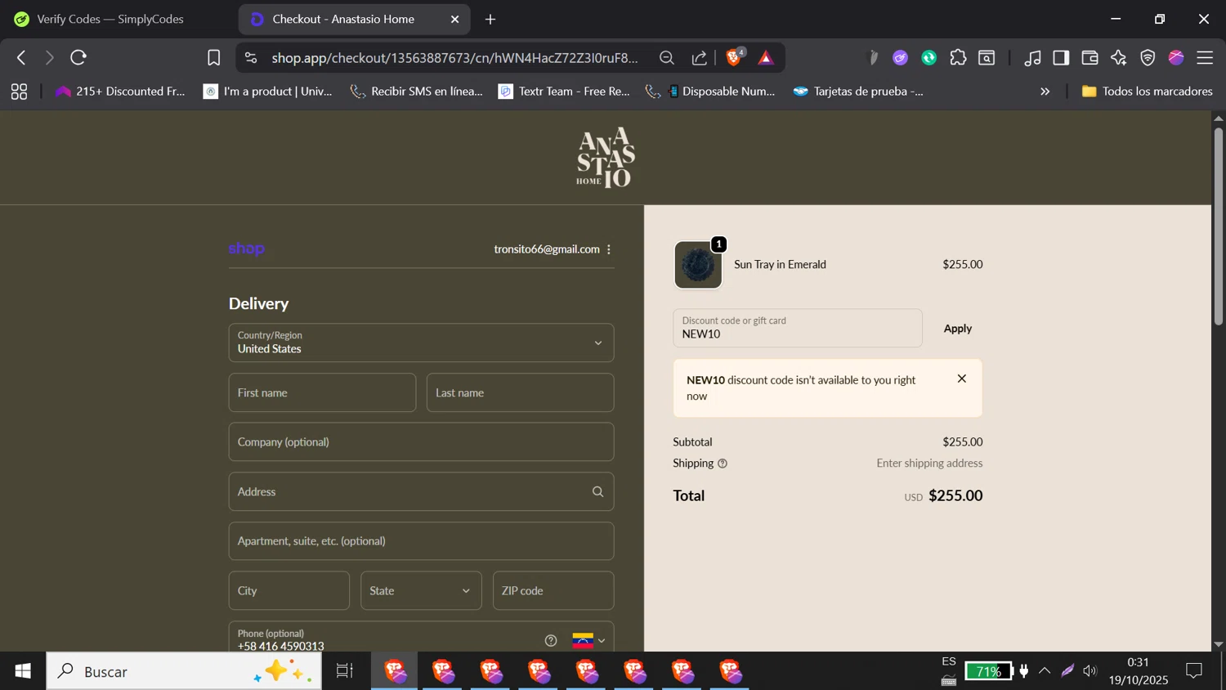Click the Company (optional) field
The image size is (1226, 690).
point(421,442)
